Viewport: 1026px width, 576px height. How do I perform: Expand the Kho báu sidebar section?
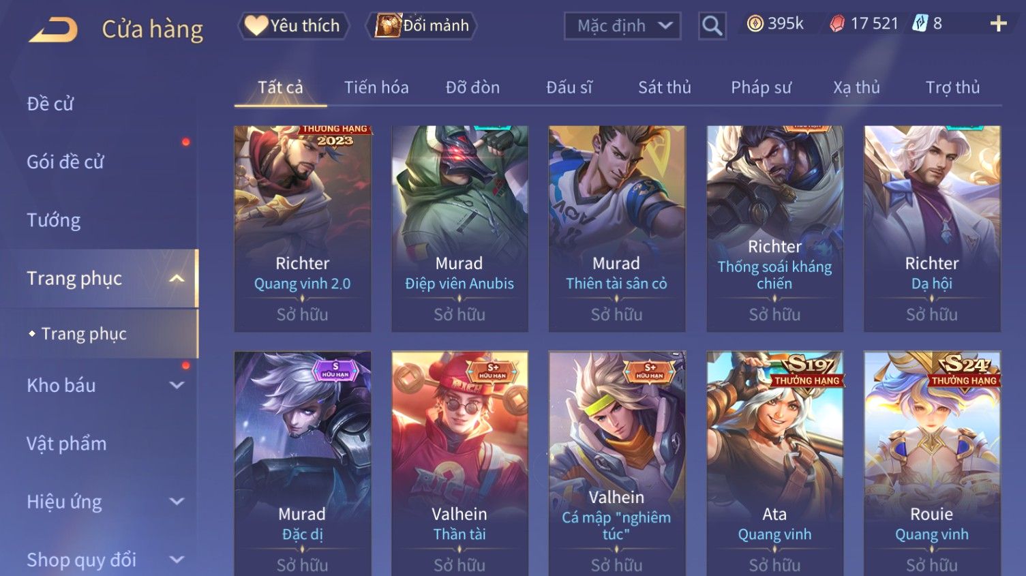pyautogui.click(x=177, y=385)
